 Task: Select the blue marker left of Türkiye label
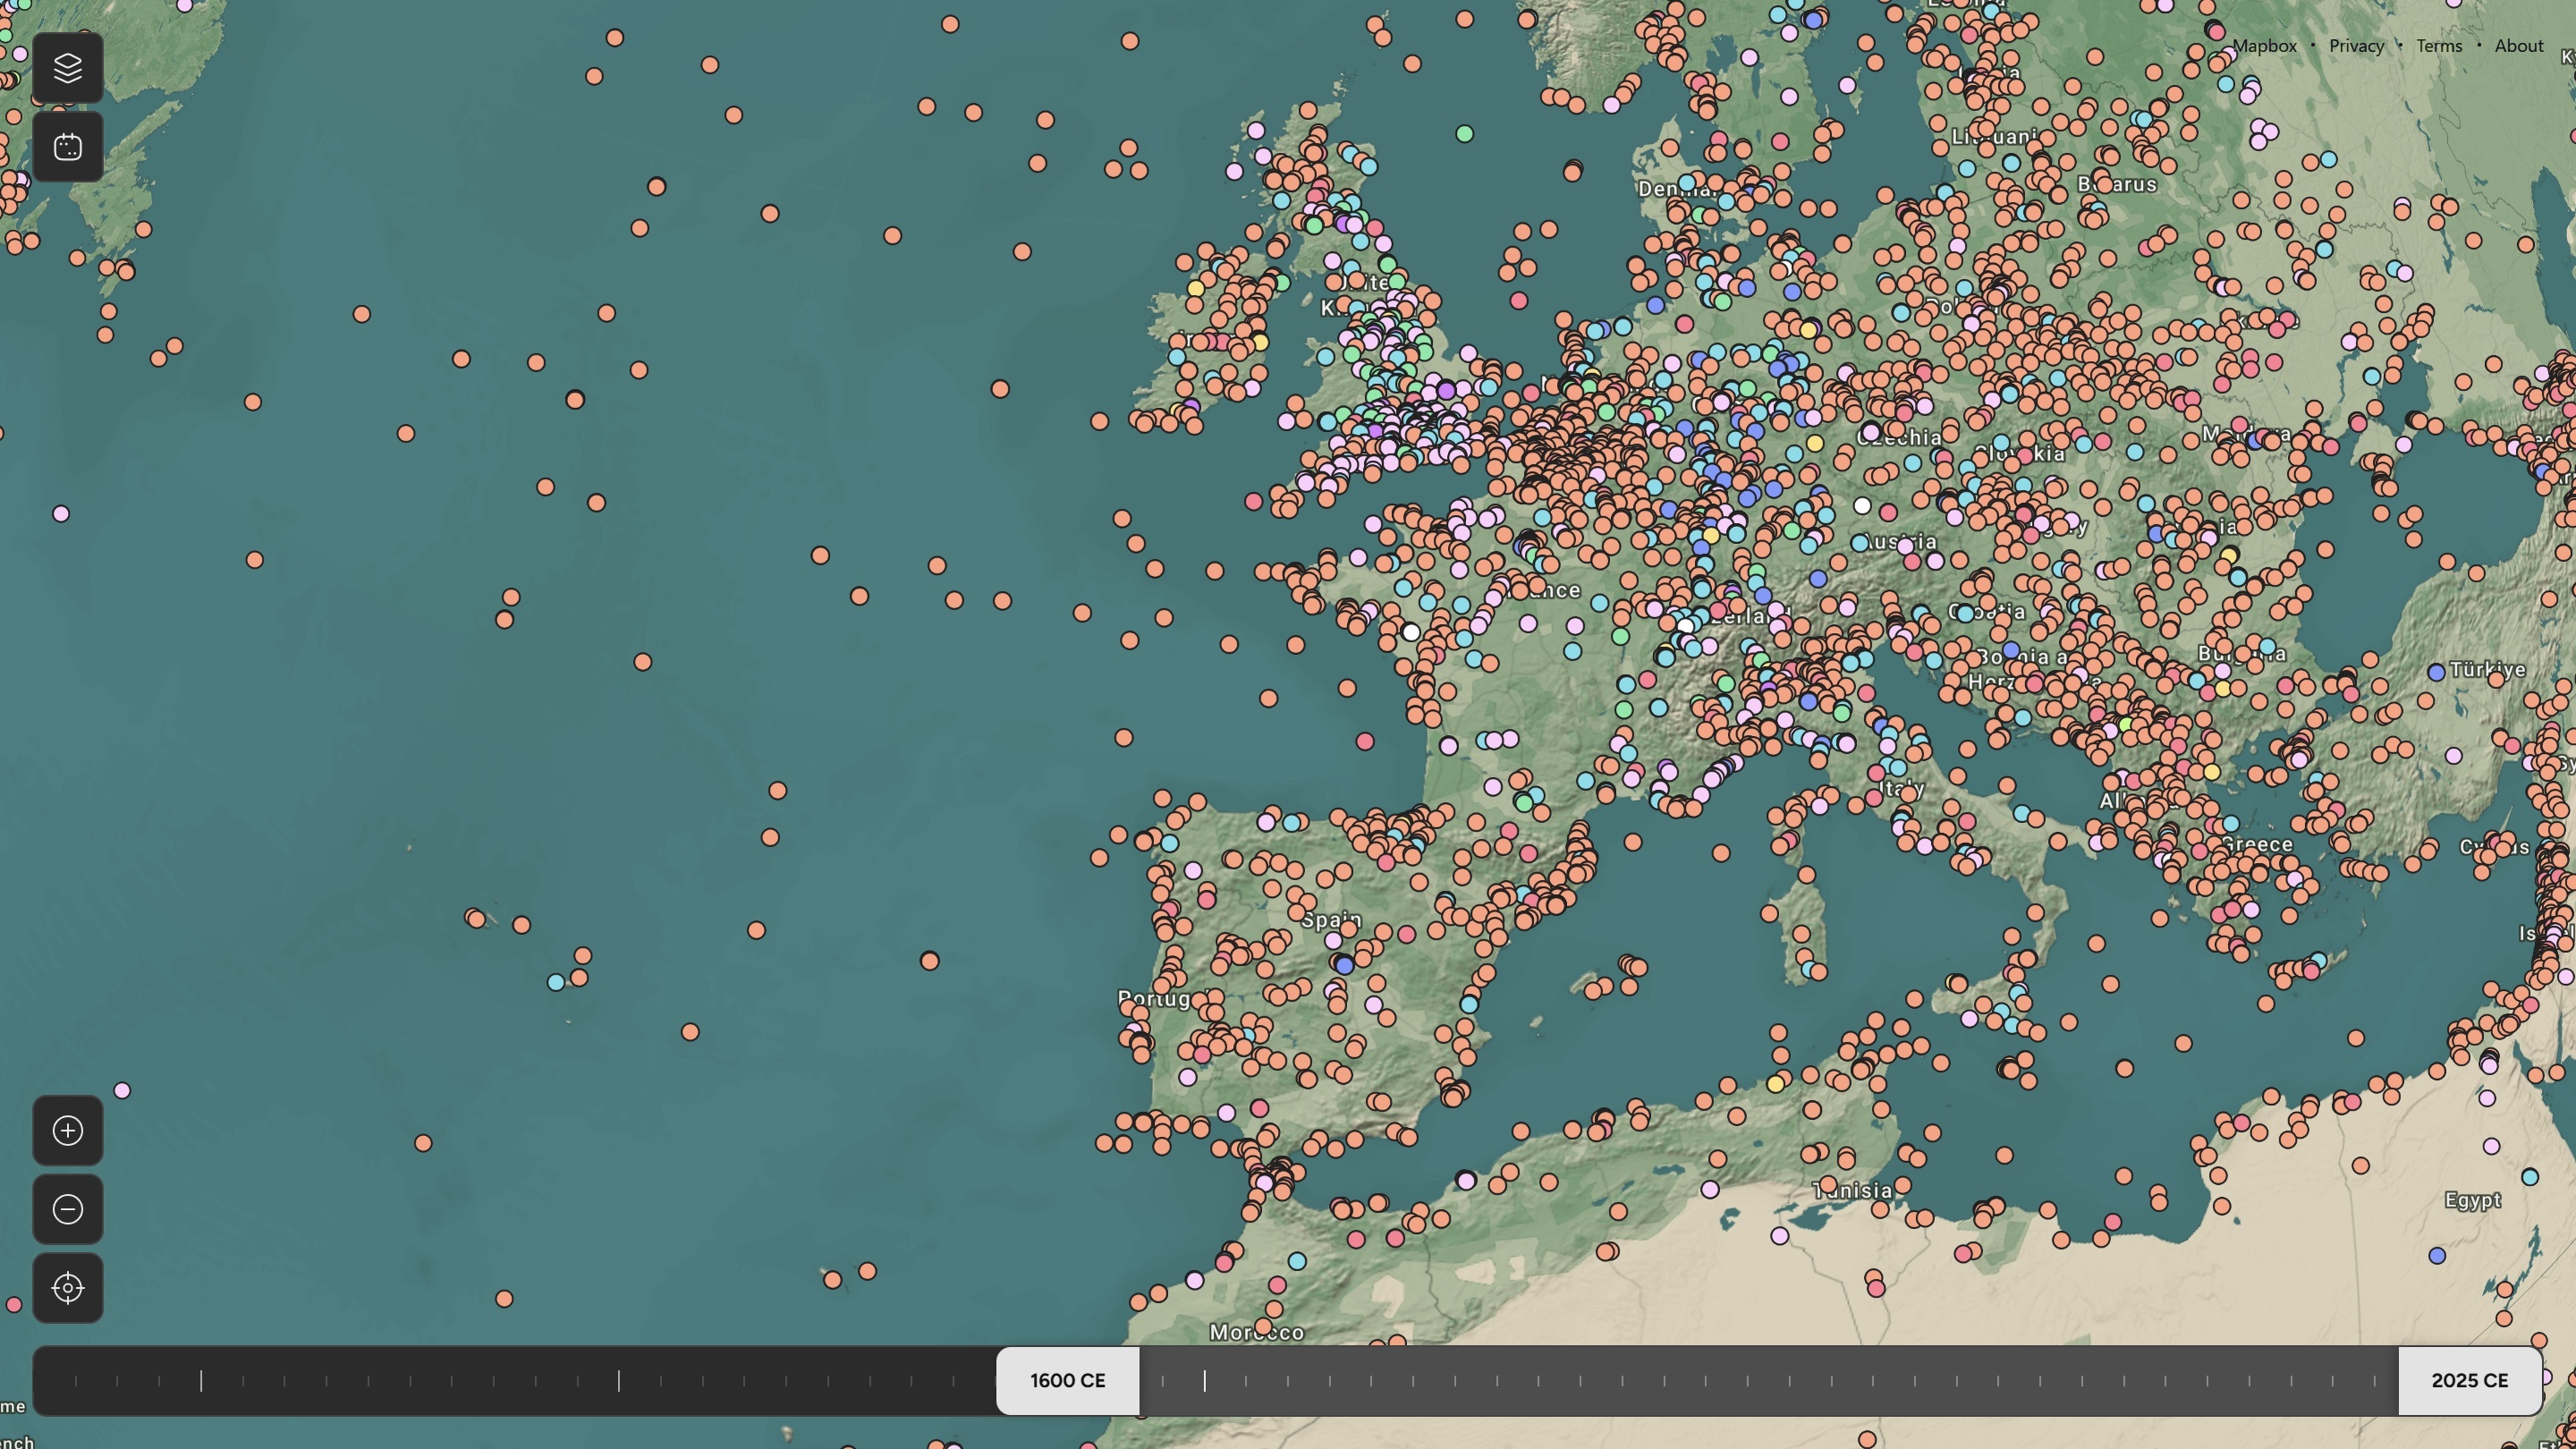(x=2436, y=672)
